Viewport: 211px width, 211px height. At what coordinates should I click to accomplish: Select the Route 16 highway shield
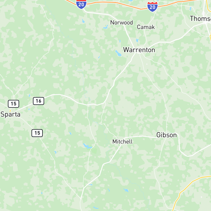(39, 101)
